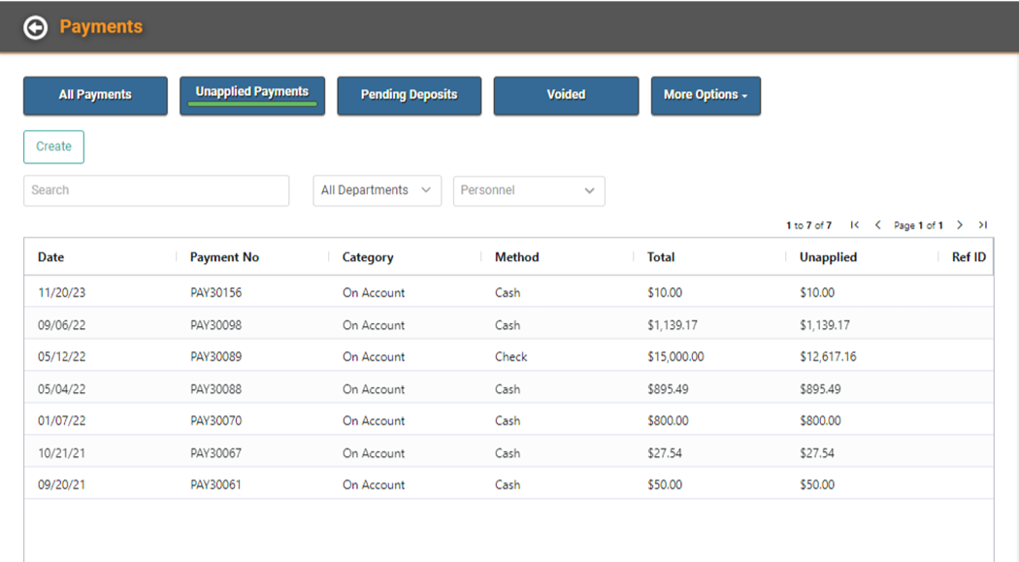
Task: Click the Create button
Action: [53, 147]
